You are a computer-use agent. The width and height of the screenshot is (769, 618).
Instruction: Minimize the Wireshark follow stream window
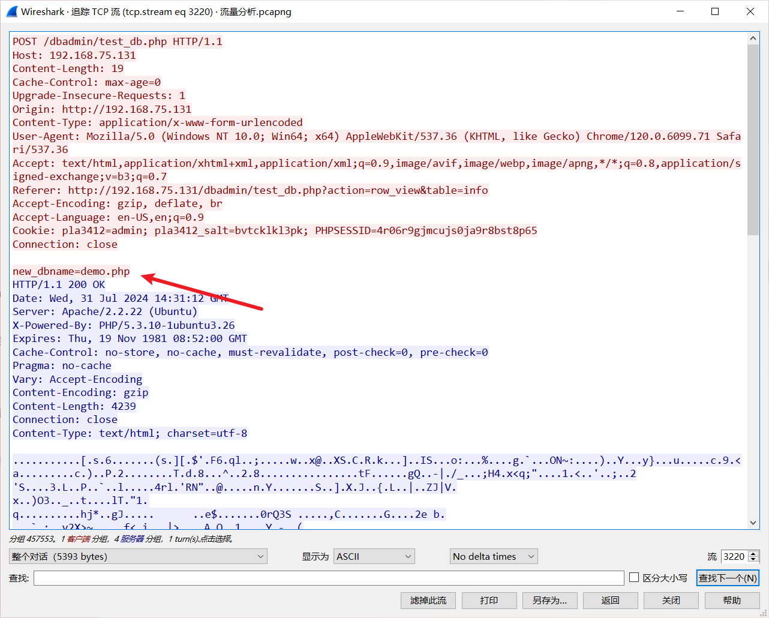pos(680,11)
